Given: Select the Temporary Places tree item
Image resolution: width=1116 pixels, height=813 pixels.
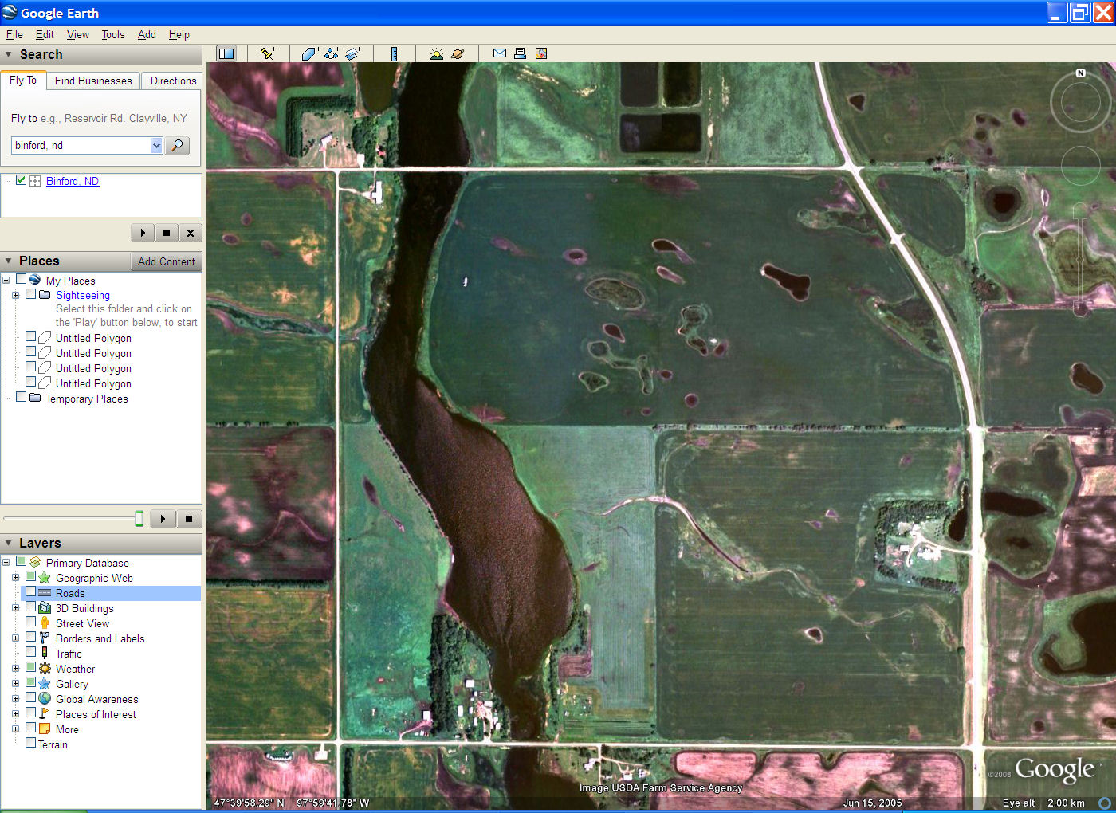Looking at the screenshot, I should tap(87, 399).
